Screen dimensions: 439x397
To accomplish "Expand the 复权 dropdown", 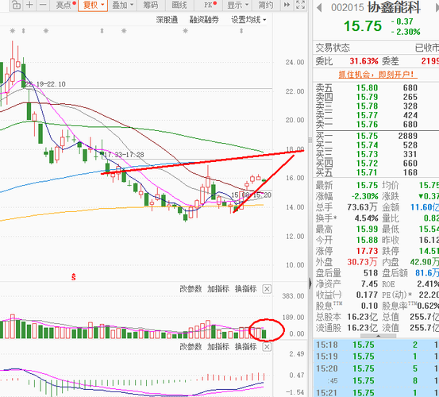I will point(93,6).
